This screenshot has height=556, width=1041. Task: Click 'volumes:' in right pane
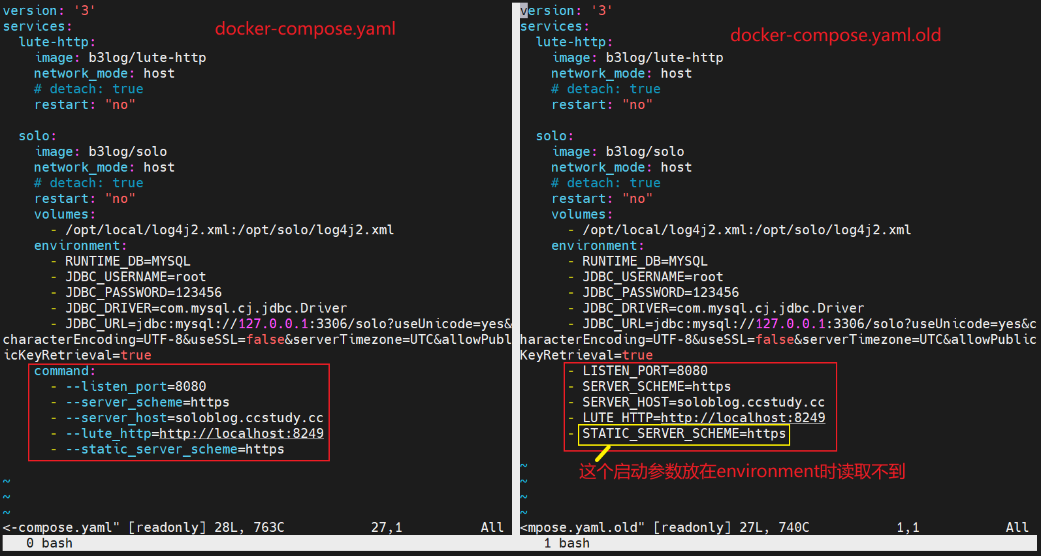(x=583, y=214)
